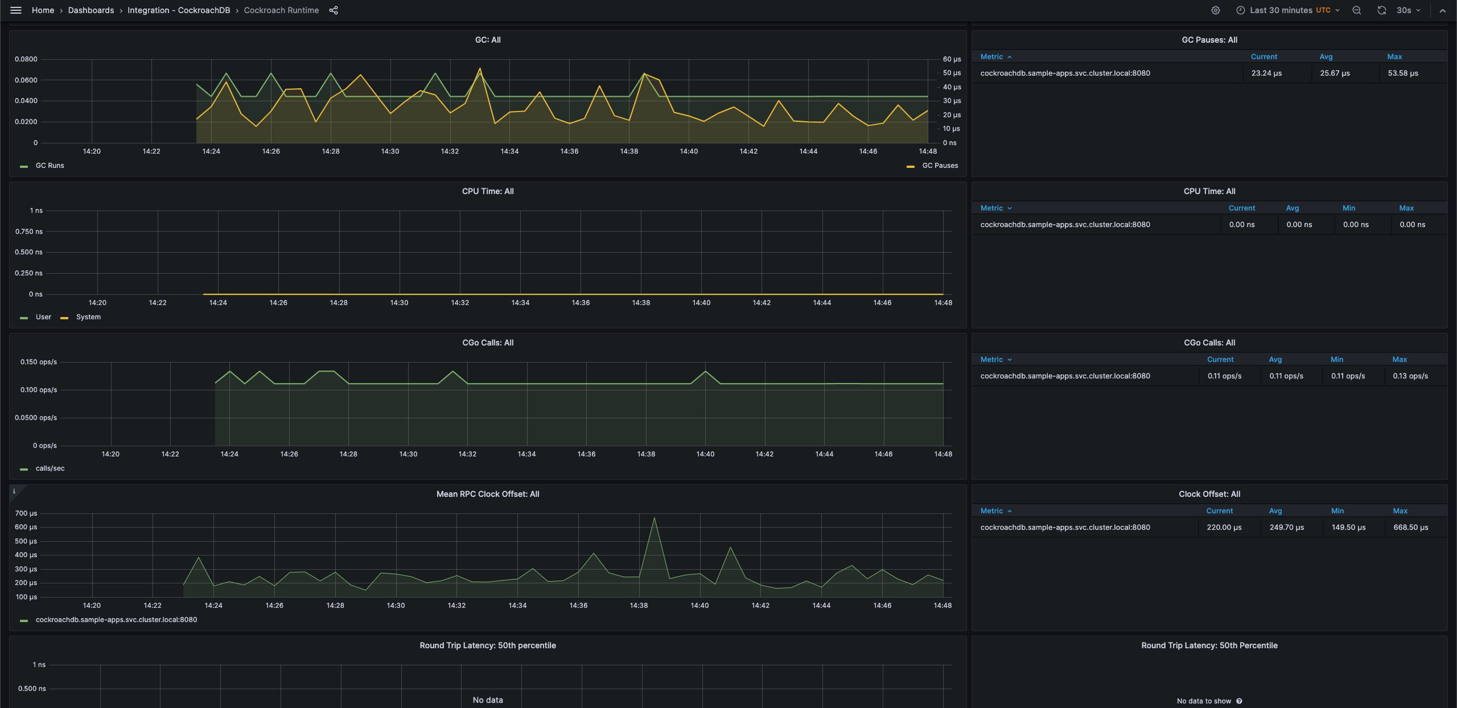Open the Dashboards breadcrumb menu item

click(90, 10)
